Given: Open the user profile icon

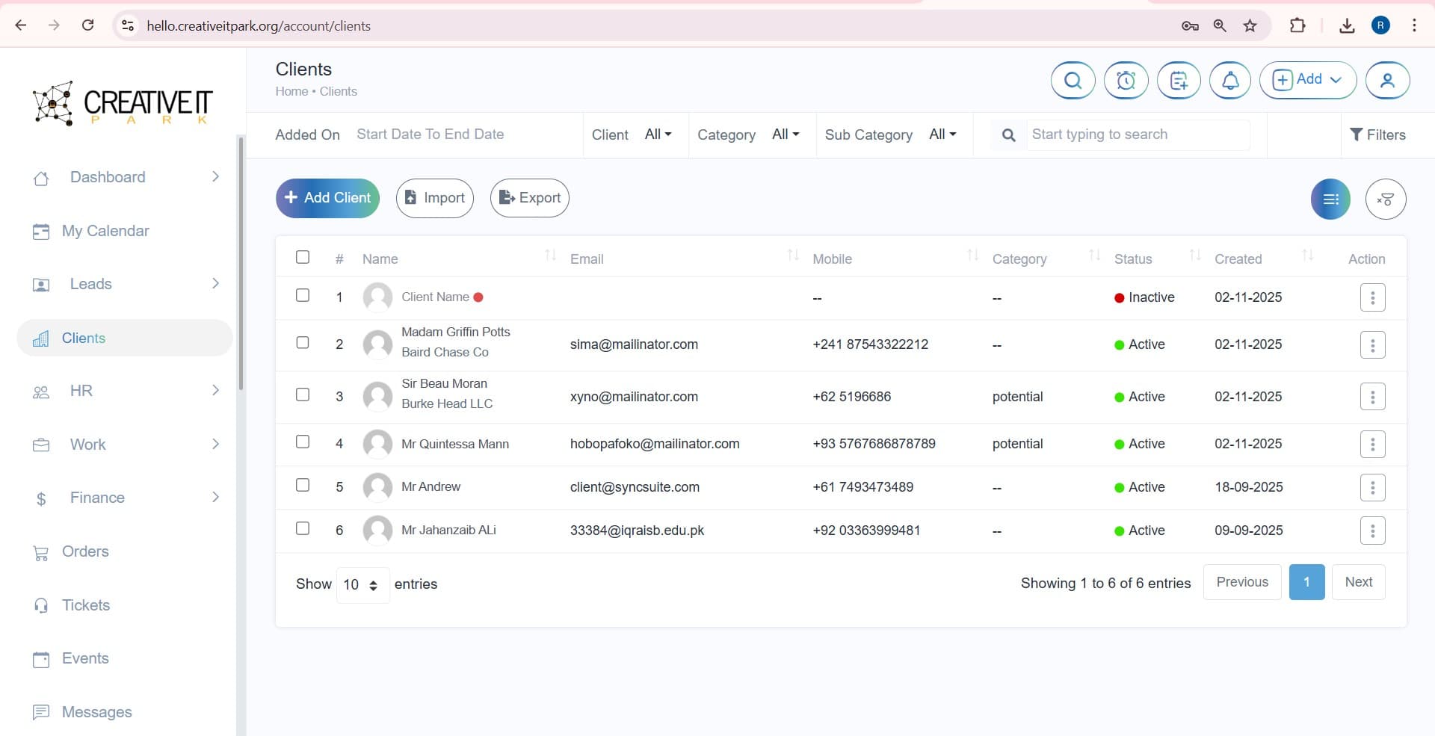Looking at the screenshot, I should 1387,80.
